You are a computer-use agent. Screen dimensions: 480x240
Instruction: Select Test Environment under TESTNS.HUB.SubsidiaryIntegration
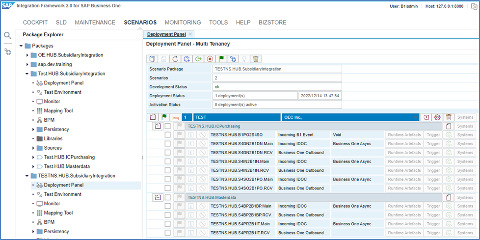(62, 194)
